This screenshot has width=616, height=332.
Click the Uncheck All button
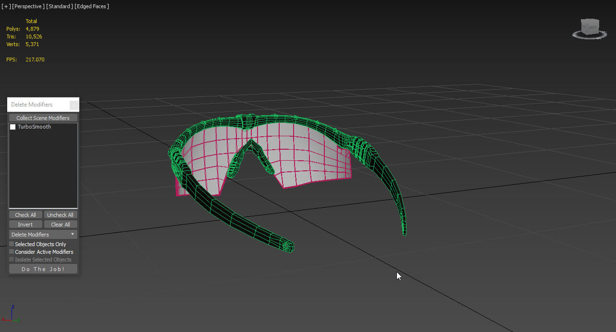[61, 215]
